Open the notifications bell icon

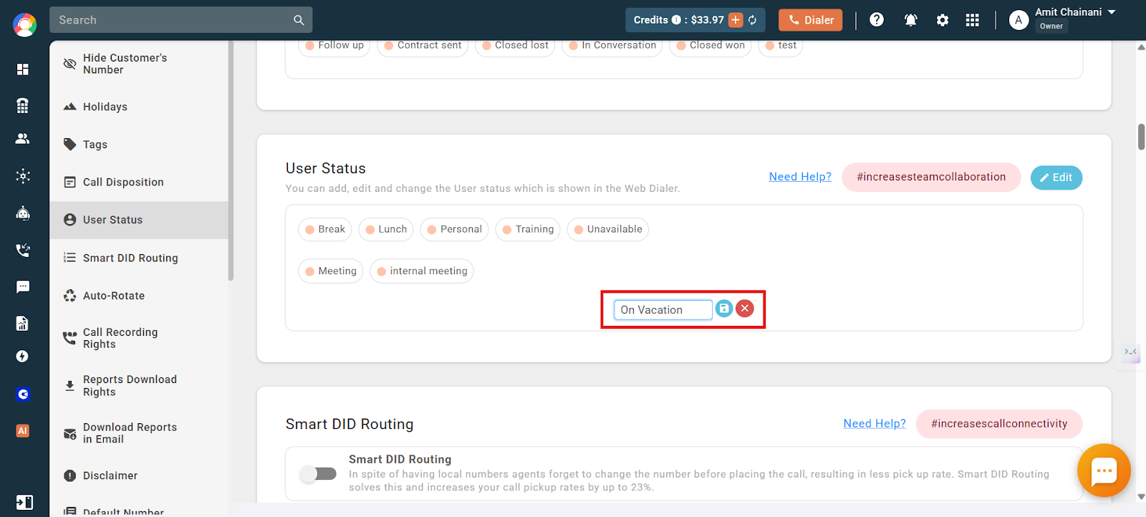[911, 20]
